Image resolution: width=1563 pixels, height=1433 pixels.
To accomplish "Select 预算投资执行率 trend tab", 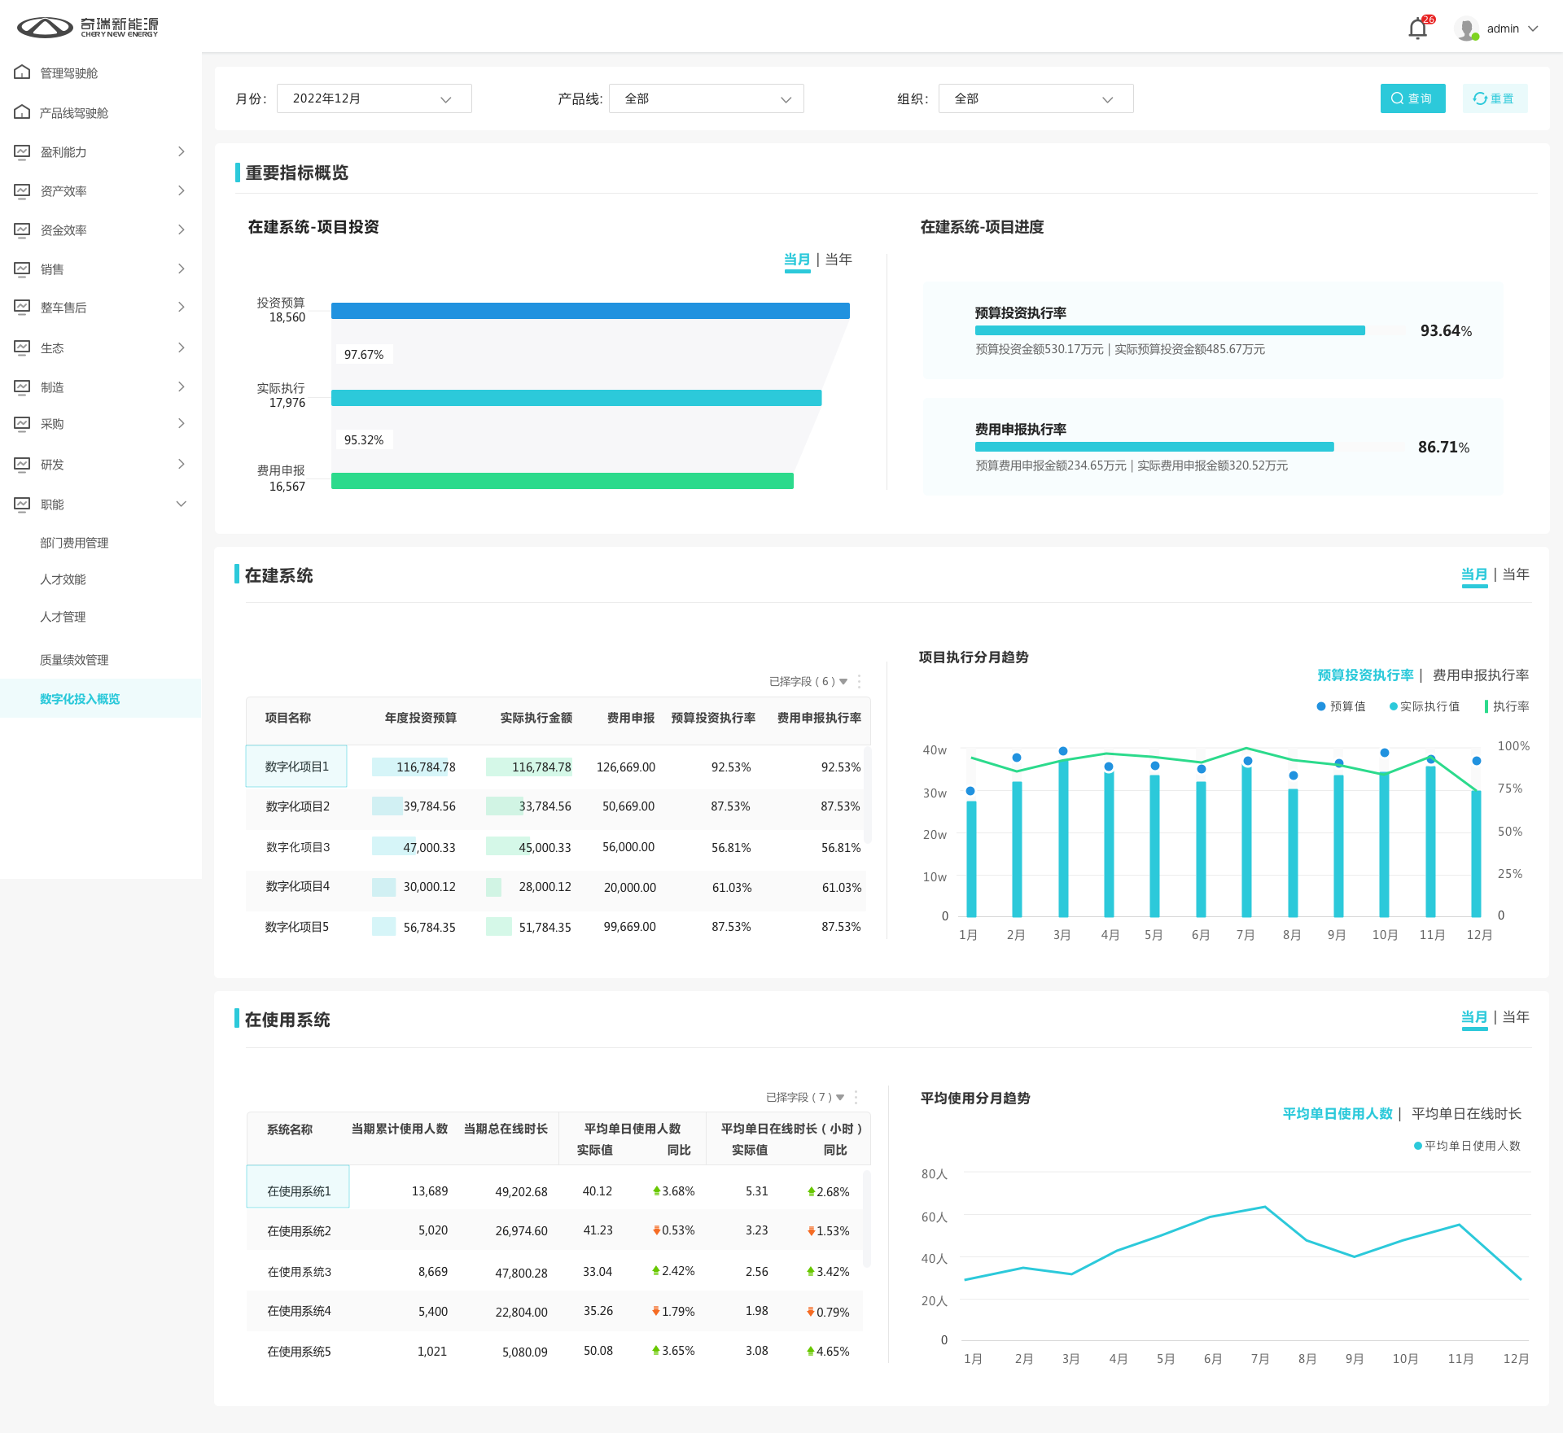I will pyautogui.click(x=1365, y=675).
